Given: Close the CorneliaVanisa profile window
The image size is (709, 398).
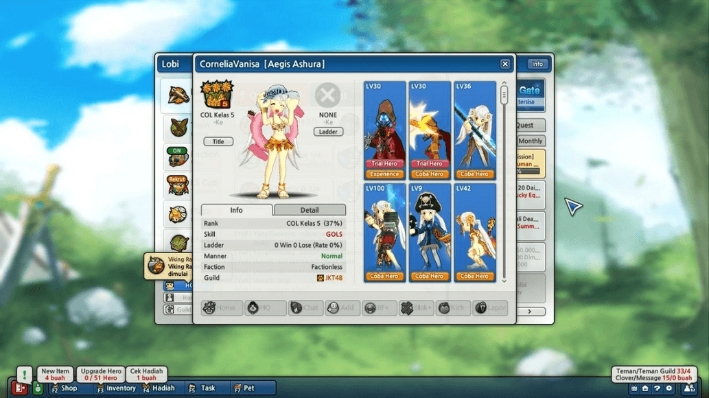Looking at the screenshot, I should pyautogui.click(x=505, y=64).
